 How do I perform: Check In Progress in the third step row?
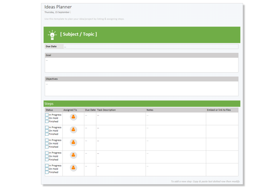[x=47, y=140]
